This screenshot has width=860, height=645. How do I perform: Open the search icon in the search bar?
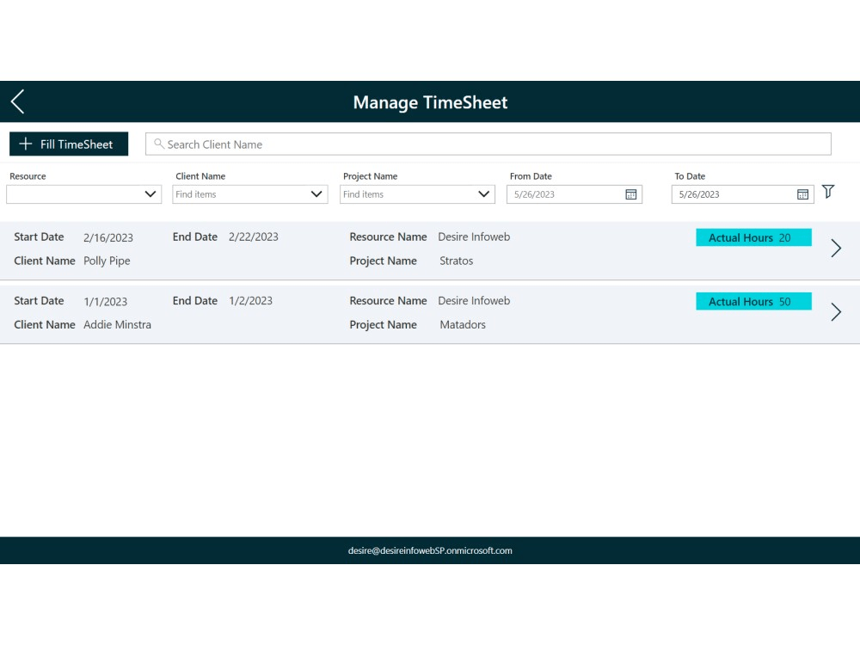pos(159,144)
